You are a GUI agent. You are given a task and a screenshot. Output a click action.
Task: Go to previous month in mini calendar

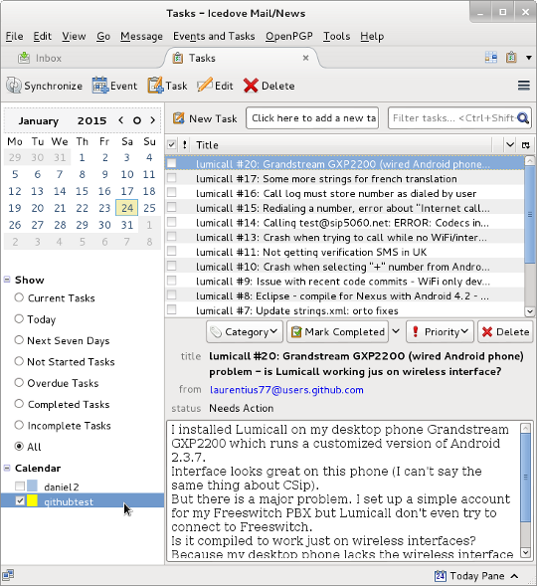click(120, 120)
